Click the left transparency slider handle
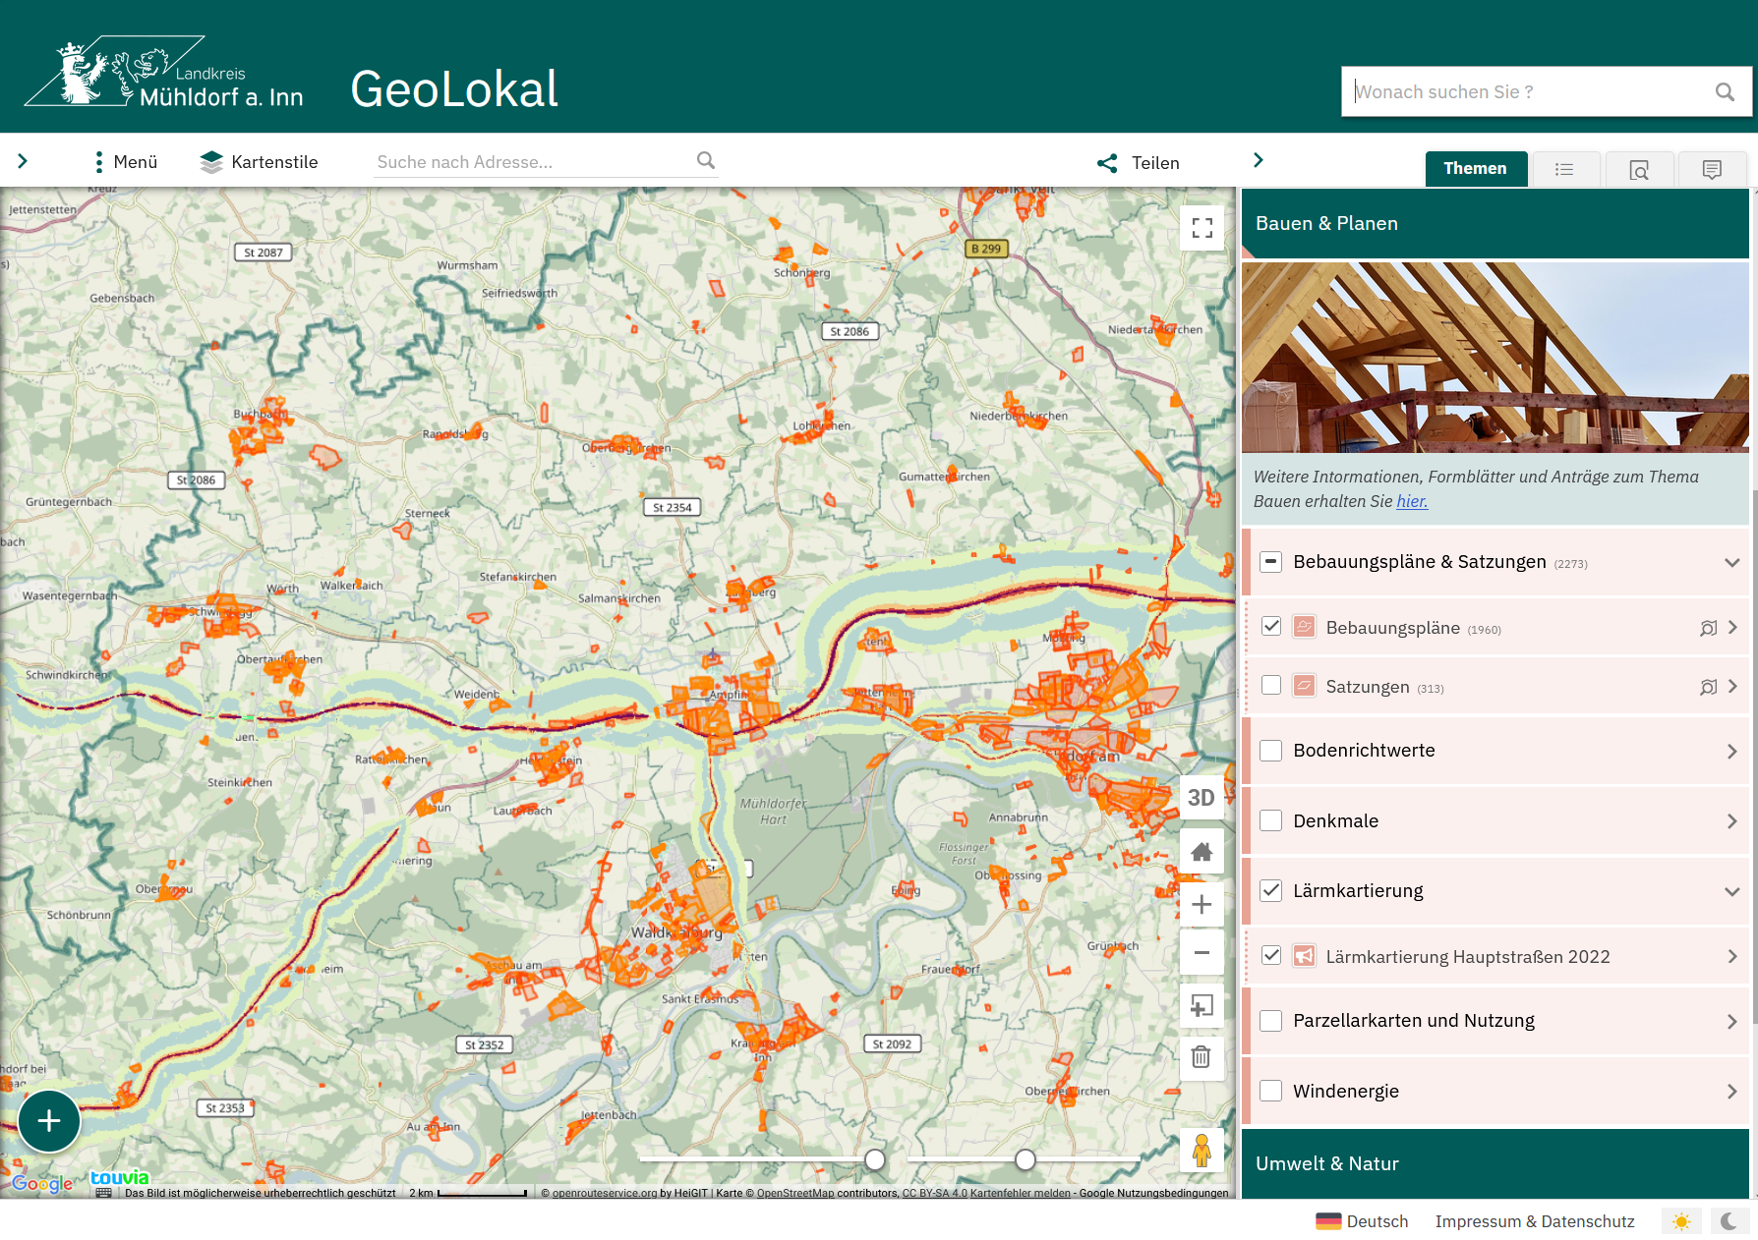 coord(875,1159)
